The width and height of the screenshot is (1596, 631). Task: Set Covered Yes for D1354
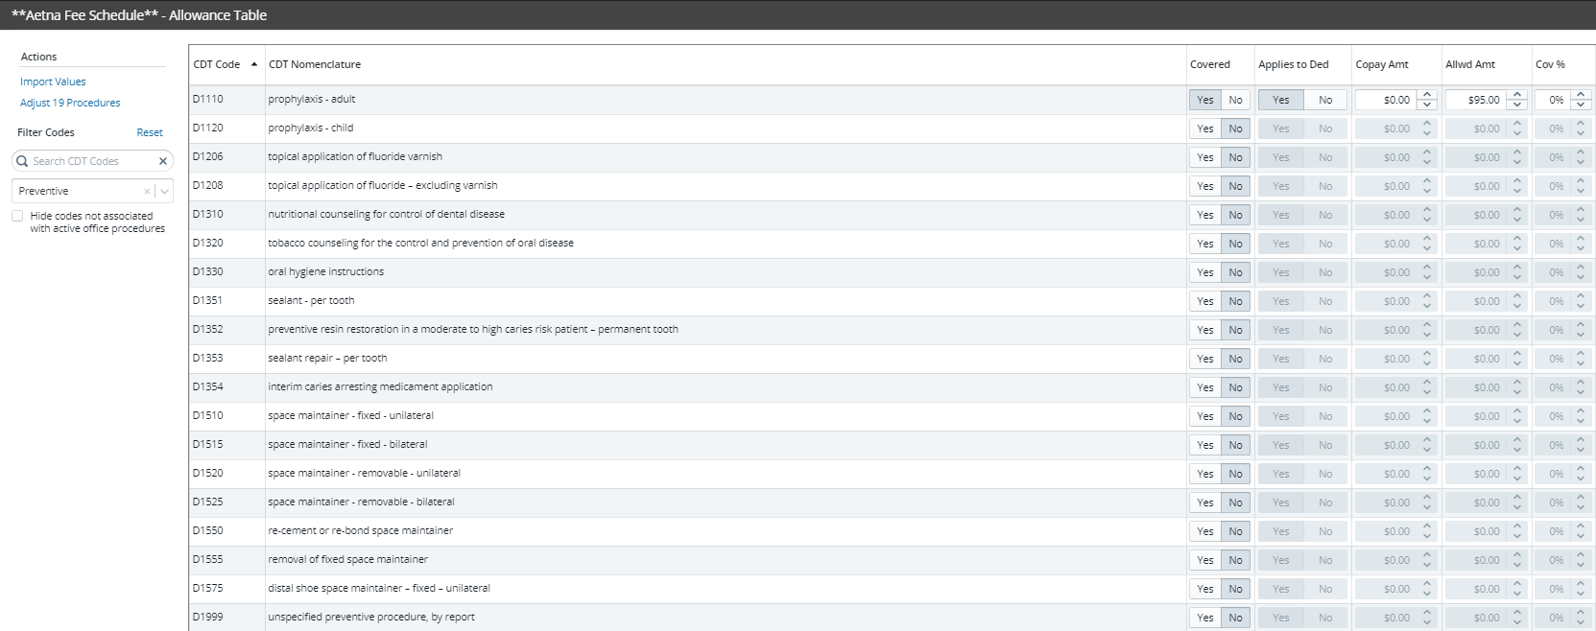pyautogui.click(x=1205, y=387)
